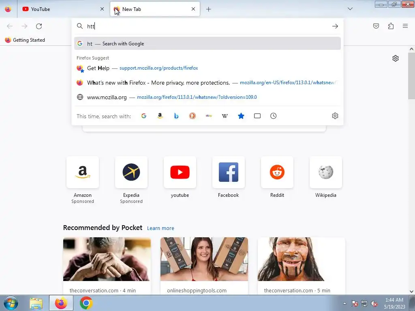Go forward with the forward arrow
The width and height of the screenshot is (415, 311).
[x=24, y=26]
